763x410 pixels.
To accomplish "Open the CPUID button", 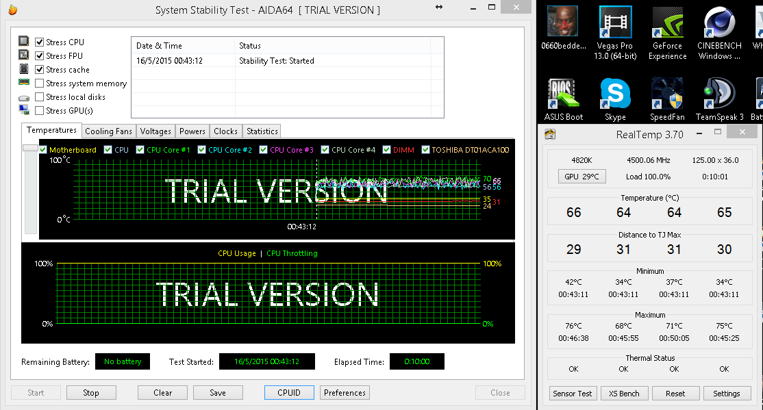I will coord(289,392).
